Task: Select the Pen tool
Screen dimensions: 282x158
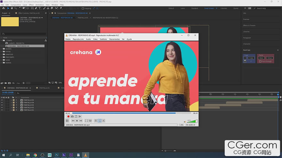Action: pyautogui.click(x=36, y=8)
